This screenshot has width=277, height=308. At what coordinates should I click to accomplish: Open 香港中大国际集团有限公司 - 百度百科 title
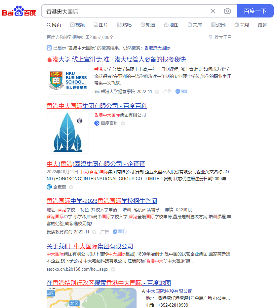click(x=97, y=106)
